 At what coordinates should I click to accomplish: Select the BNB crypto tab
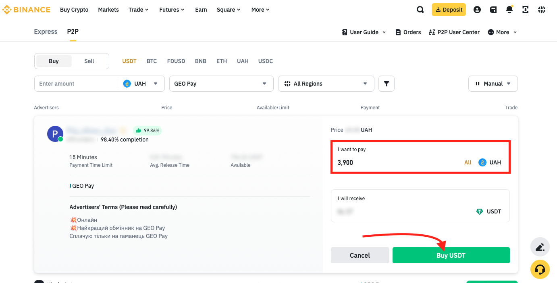tap(201, 61)
